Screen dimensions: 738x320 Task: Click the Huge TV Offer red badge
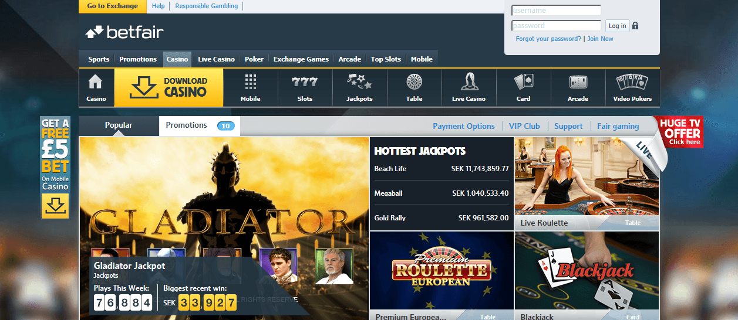(681, 131)
